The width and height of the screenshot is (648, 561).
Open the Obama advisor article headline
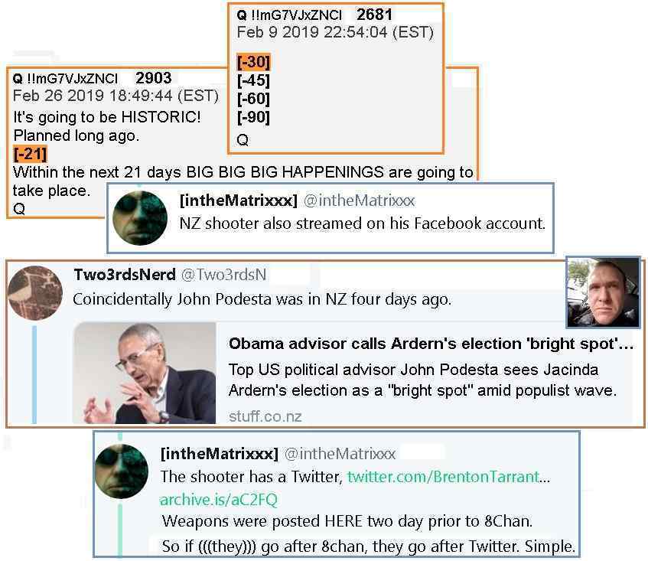431,344
